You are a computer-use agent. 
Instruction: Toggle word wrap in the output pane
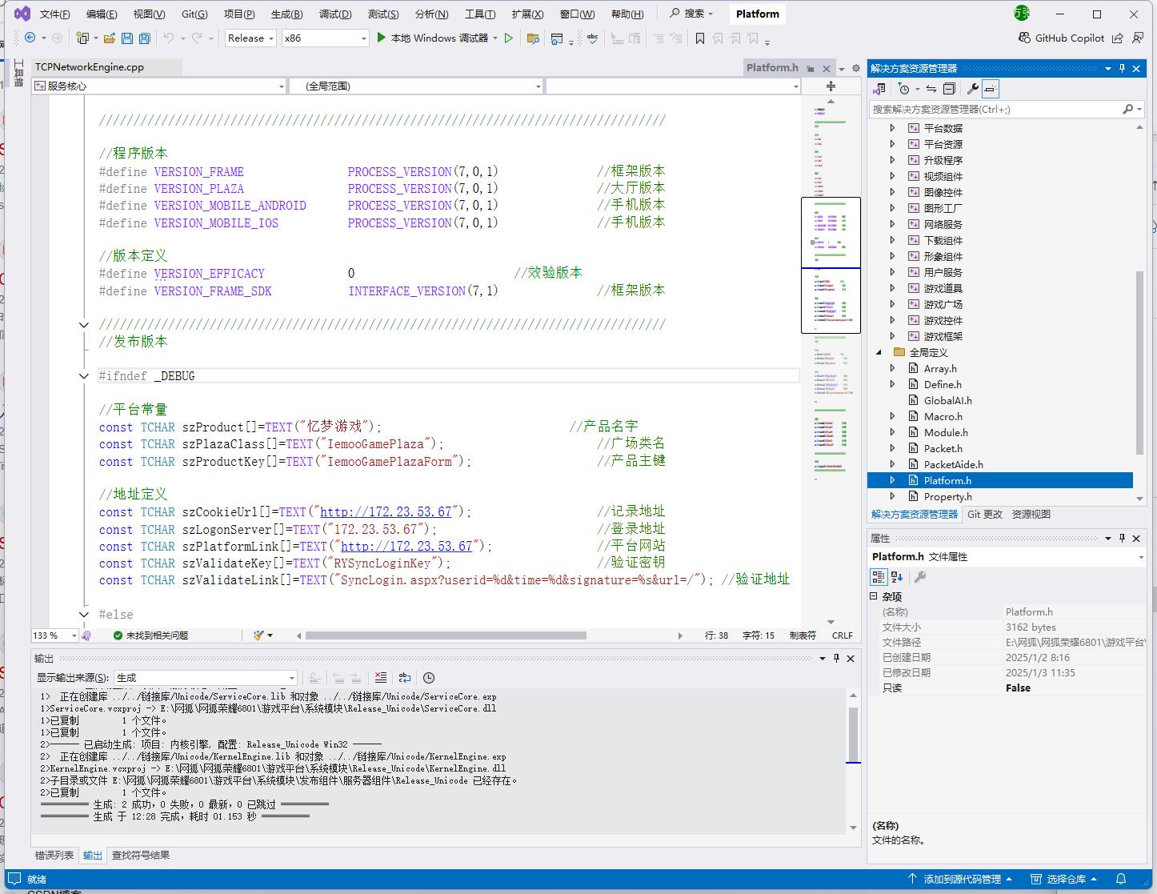pos(405,678)
